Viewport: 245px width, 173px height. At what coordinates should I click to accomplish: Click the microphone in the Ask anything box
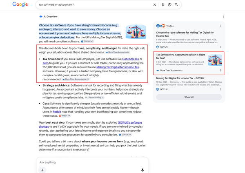pyautogui.click(x=143, y=170)
